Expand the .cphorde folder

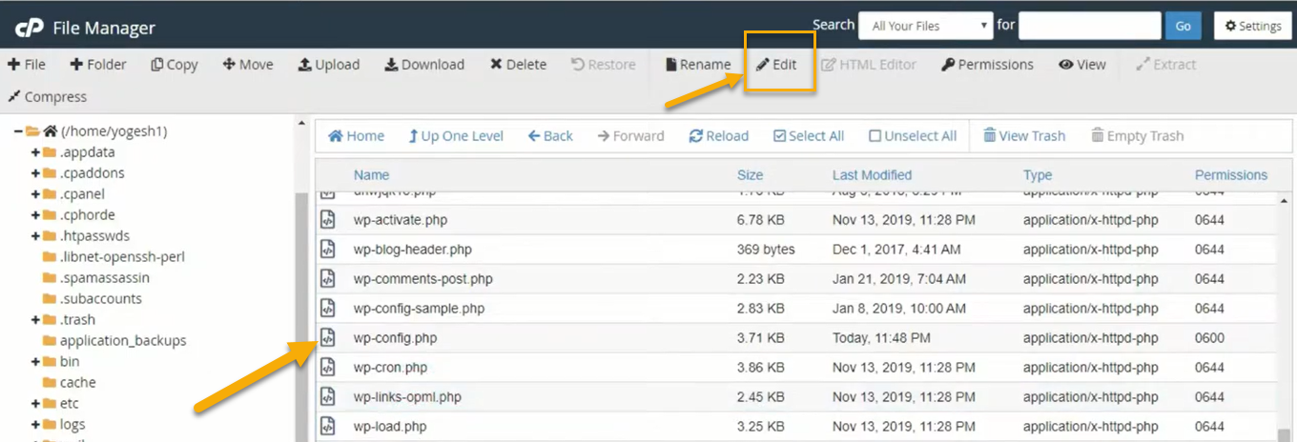[35, 215]
